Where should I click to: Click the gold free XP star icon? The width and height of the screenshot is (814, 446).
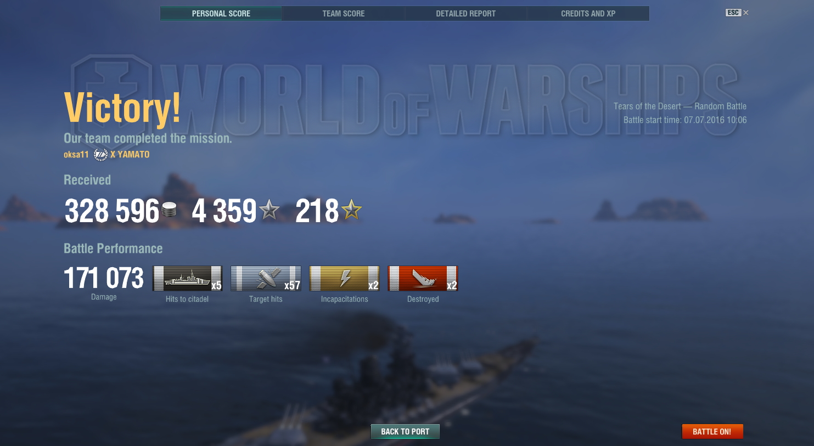pyautogui.click(x=351, y=210)
